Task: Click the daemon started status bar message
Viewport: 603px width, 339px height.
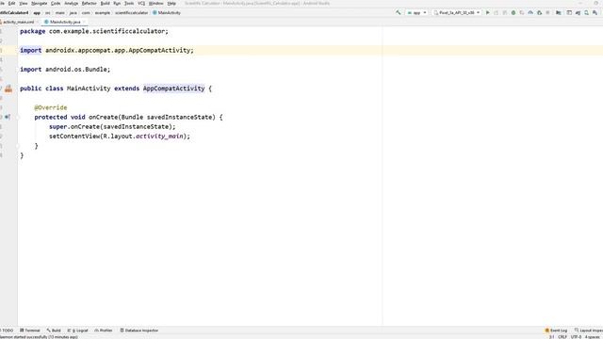Action: (x=39, y=337)
